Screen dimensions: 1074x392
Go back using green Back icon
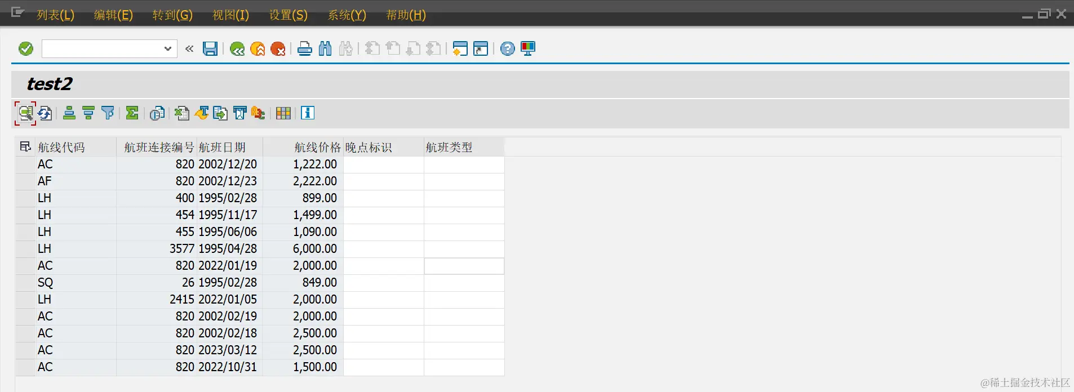237,49
